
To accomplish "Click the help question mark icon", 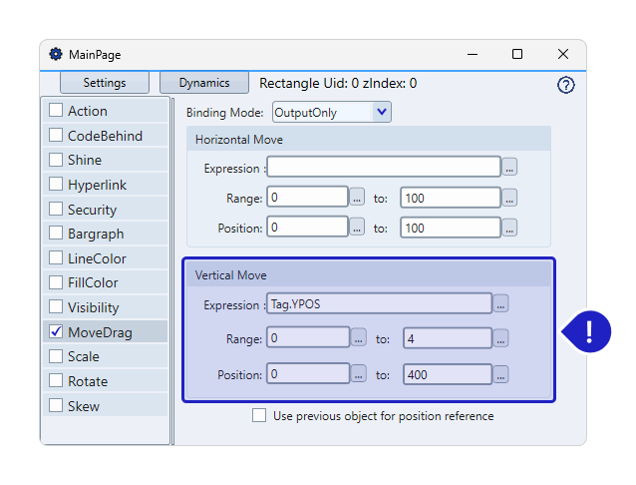I will tap(565, 86).
